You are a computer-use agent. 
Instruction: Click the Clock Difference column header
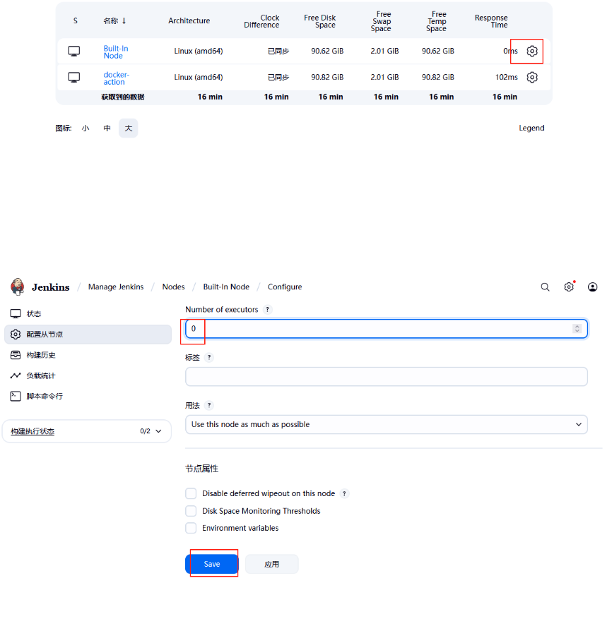pos(261,21)
